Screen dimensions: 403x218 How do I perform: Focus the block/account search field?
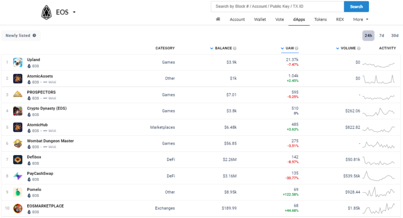(x=277, y=7)
